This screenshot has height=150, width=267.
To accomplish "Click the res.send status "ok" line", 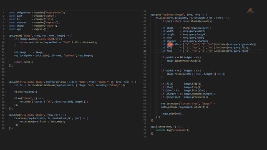I will tap(54, 102).
